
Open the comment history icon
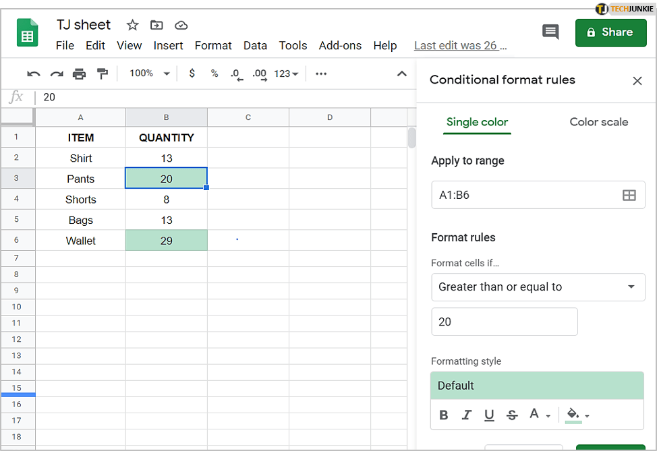pos(550,32)
